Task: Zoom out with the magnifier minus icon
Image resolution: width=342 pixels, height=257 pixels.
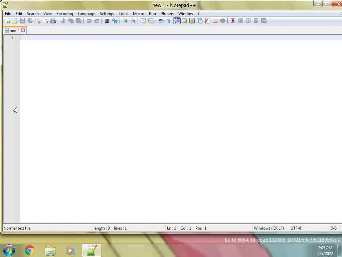Action: click(133, 21)
